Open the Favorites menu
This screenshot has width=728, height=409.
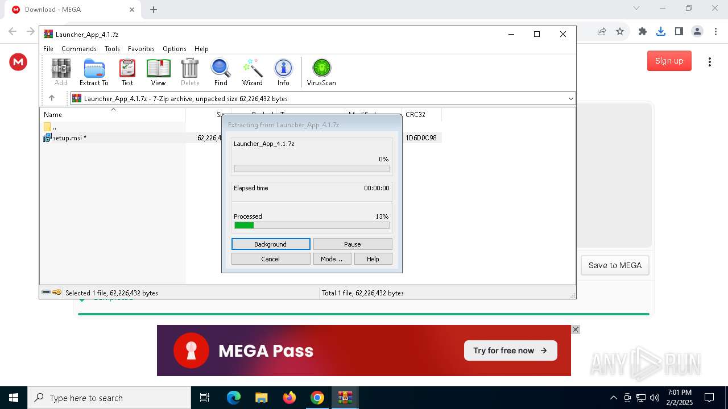coord(141,49)
